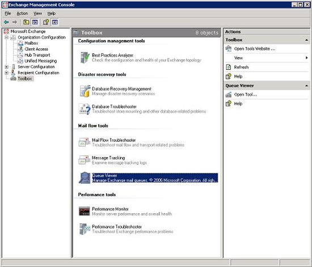
Task: Expand the Recipient Configuration tree node
Action: pos(7,73)
